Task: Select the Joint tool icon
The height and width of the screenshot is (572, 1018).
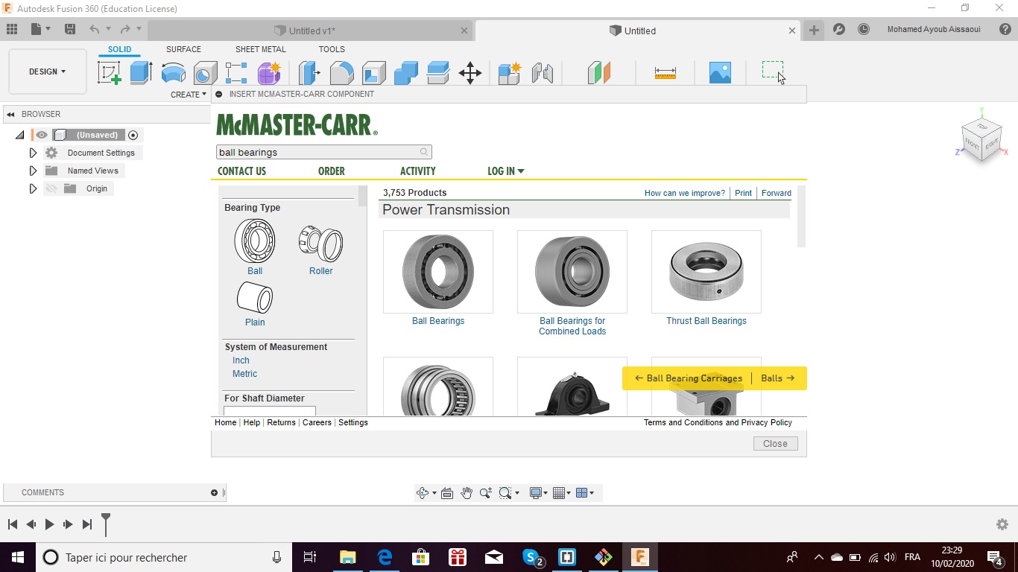Action: (543, 73)
